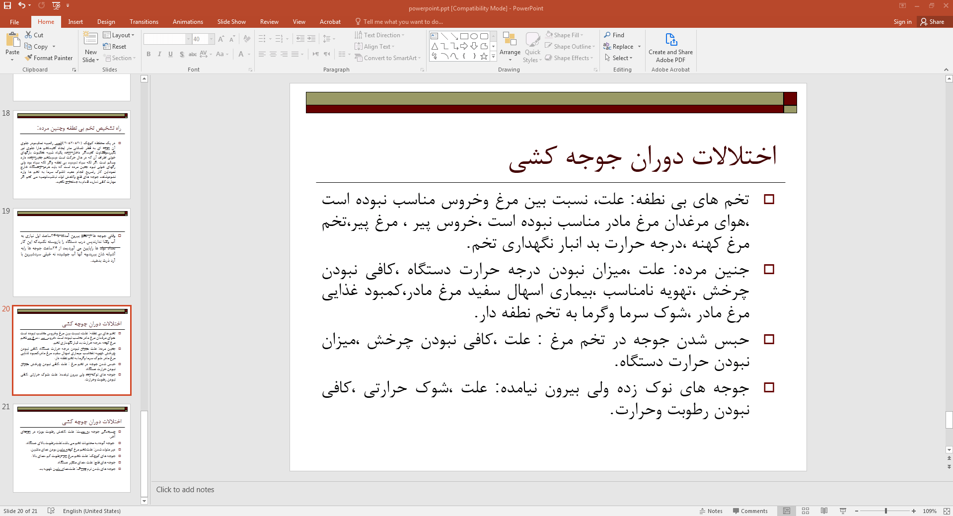Go to the Review tab
953x516 pixels.
click(x=269, y=22)
